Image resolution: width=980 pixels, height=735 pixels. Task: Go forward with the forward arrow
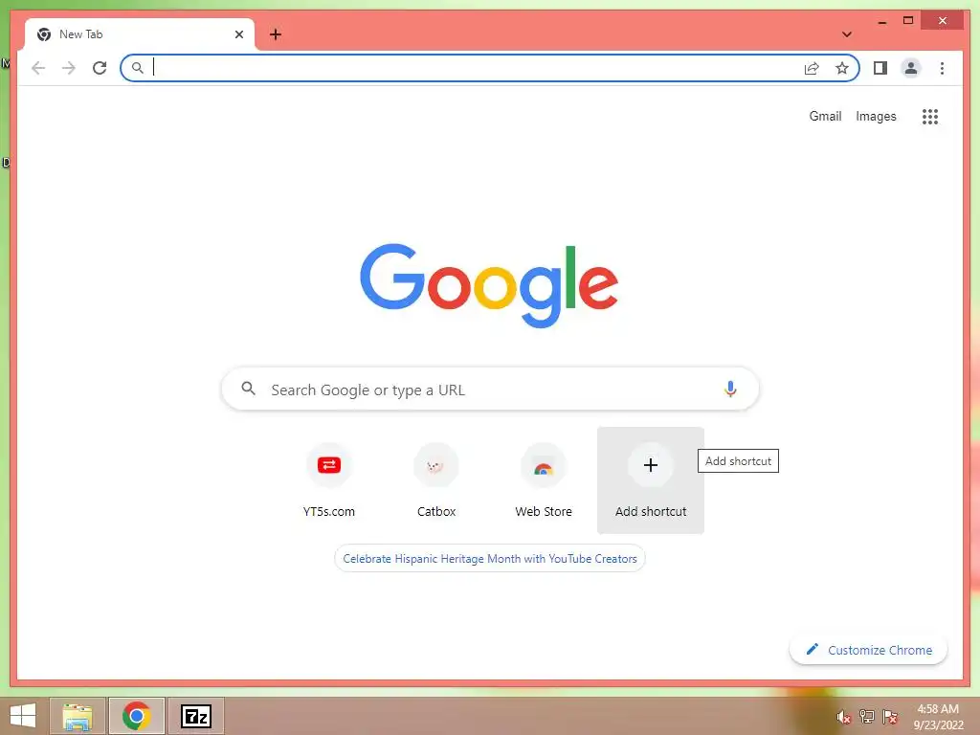coord(69,68)
